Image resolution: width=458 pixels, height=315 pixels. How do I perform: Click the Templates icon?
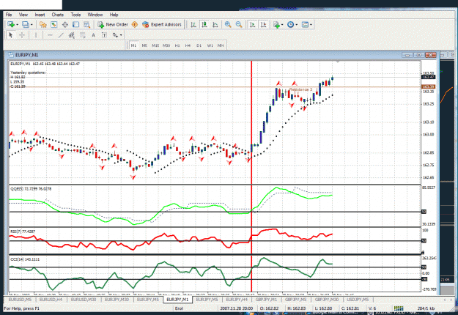click(305, 24)
